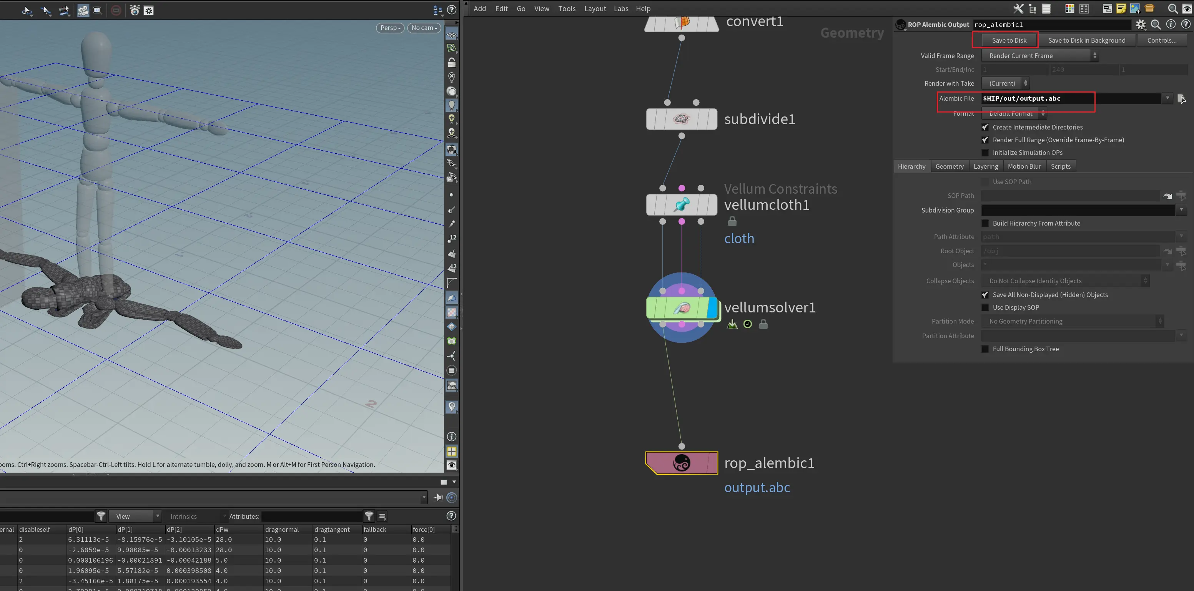Open the spreadsheet View dropdown
The height and width of the screenshot is (591, 1194).
[135, 516]
